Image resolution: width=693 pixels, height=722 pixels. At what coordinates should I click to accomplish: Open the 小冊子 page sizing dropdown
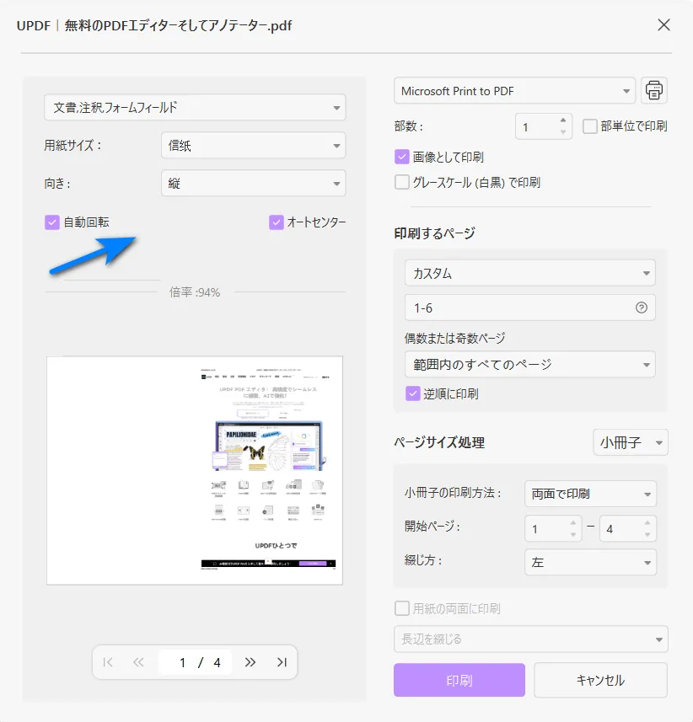tap(631, 442)
